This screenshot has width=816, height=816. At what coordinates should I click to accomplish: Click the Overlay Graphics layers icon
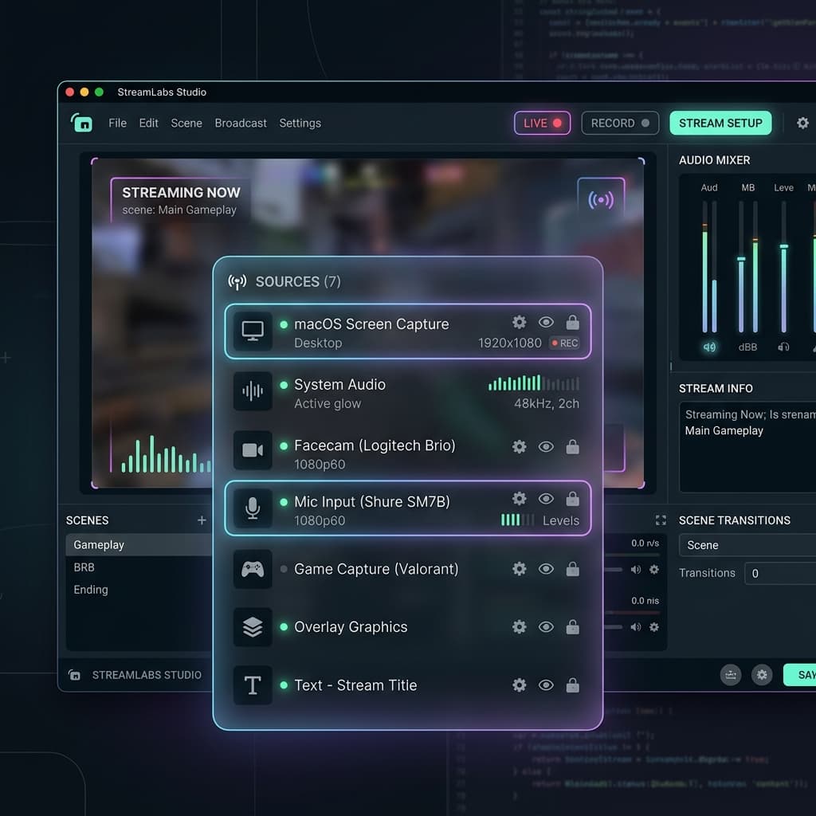pos(253,627)
